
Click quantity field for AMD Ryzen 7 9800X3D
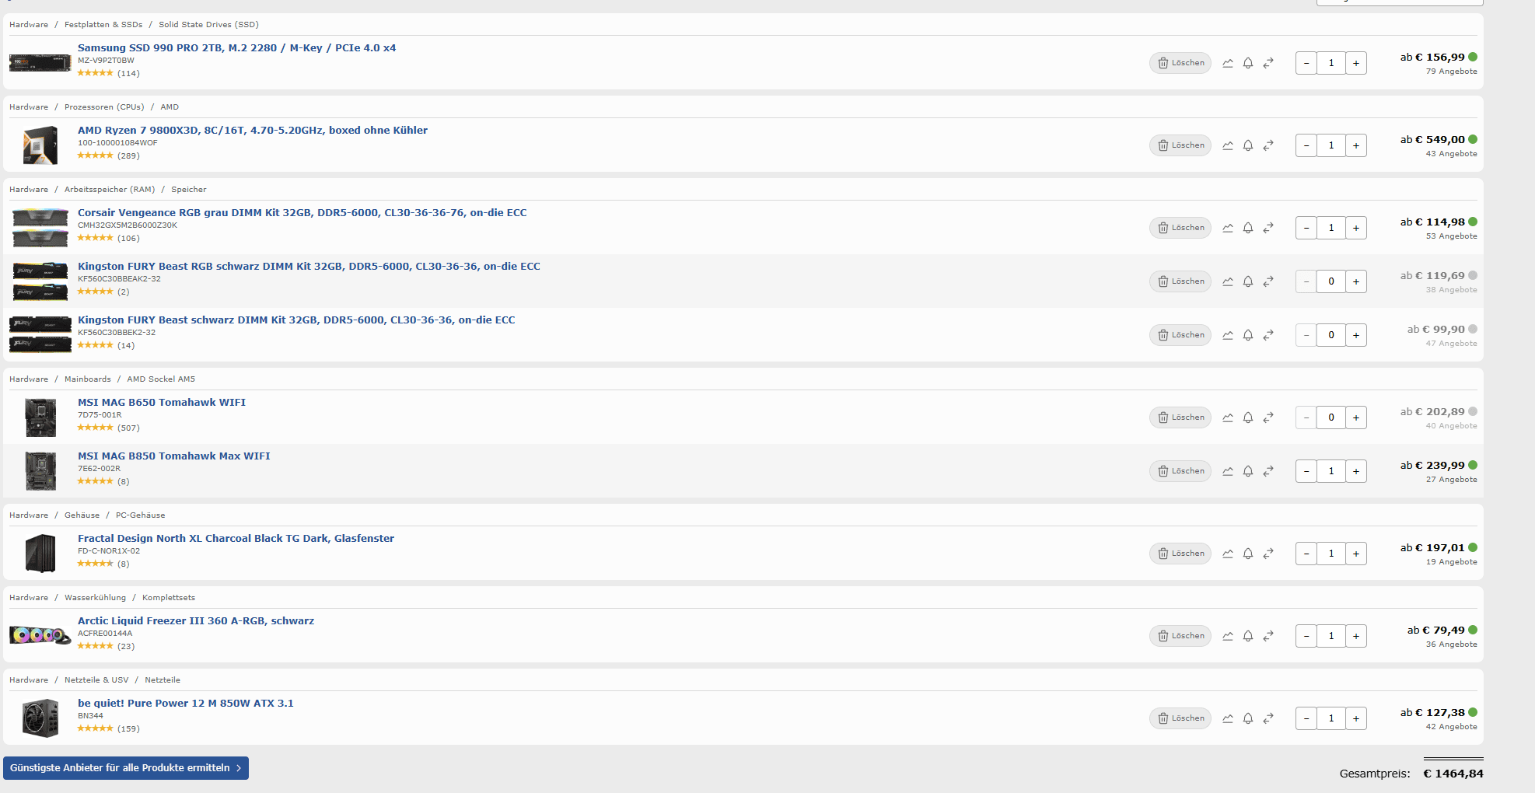pyautogui.click(x=1331, y=145)
